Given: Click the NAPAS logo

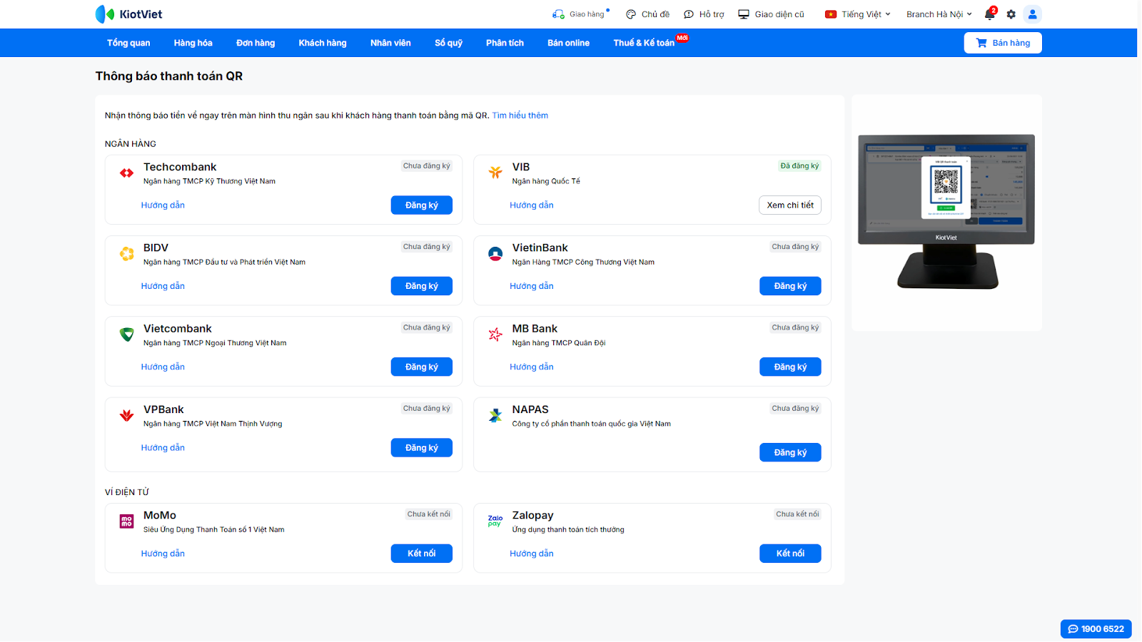Looking at the screenshot, I should tap(495, 415).
